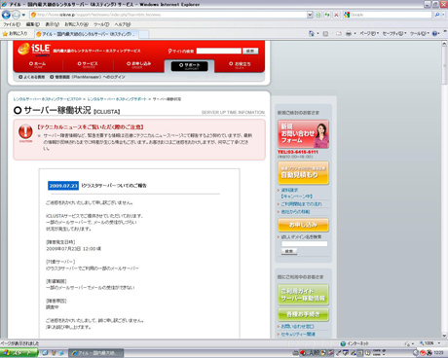The width and height of the screenshot is (448, 358).
Task: Click the red 新規お問い合わせフォーム banner
Action: pyautogui.click(x=303, y=134)
